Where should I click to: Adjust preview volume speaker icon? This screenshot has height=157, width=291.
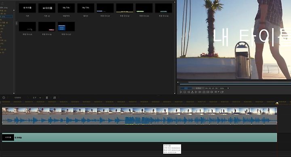(211, 92)
